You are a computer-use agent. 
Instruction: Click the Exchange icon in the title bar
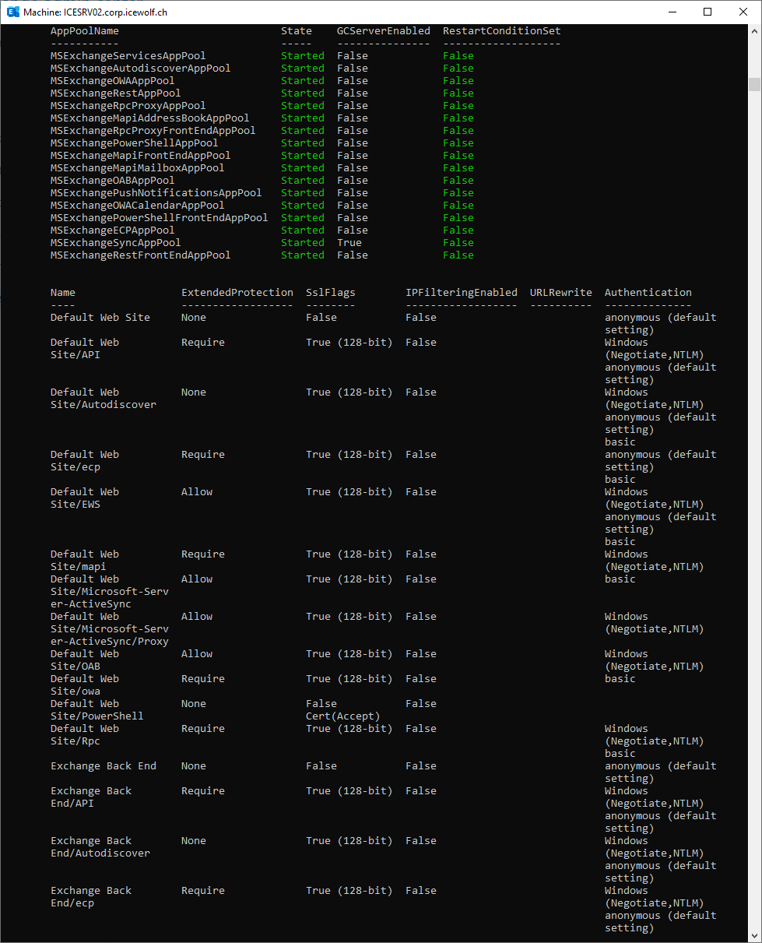(12, 12)
